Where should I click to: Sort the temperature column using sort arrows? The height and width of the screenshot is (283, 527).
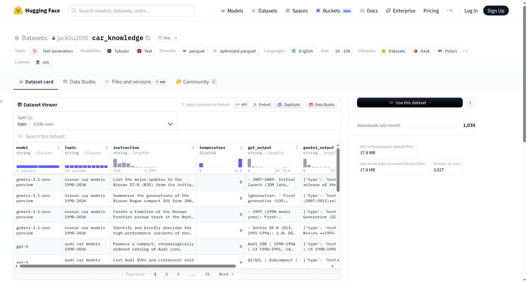pyautogui.click(x=241, y=148)
